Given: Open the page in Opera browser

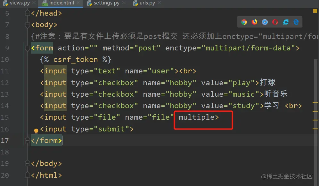Looking at the screenshot, I should pyautogui.click(x=275, y=22).
